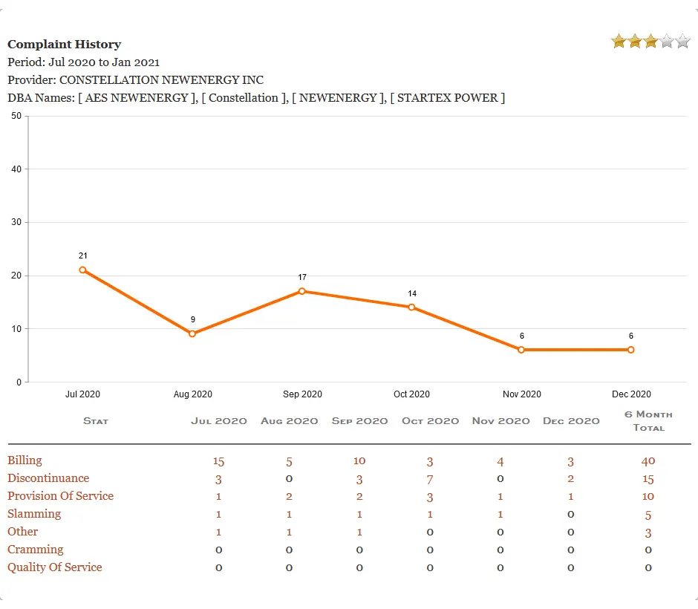
Task: Select the Discontinuance category label
Action: click(48, 478)
